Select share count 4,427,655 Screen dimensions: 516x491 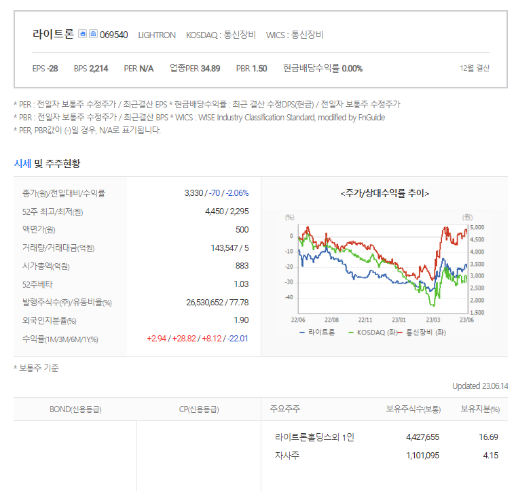(x=422, y=437)
